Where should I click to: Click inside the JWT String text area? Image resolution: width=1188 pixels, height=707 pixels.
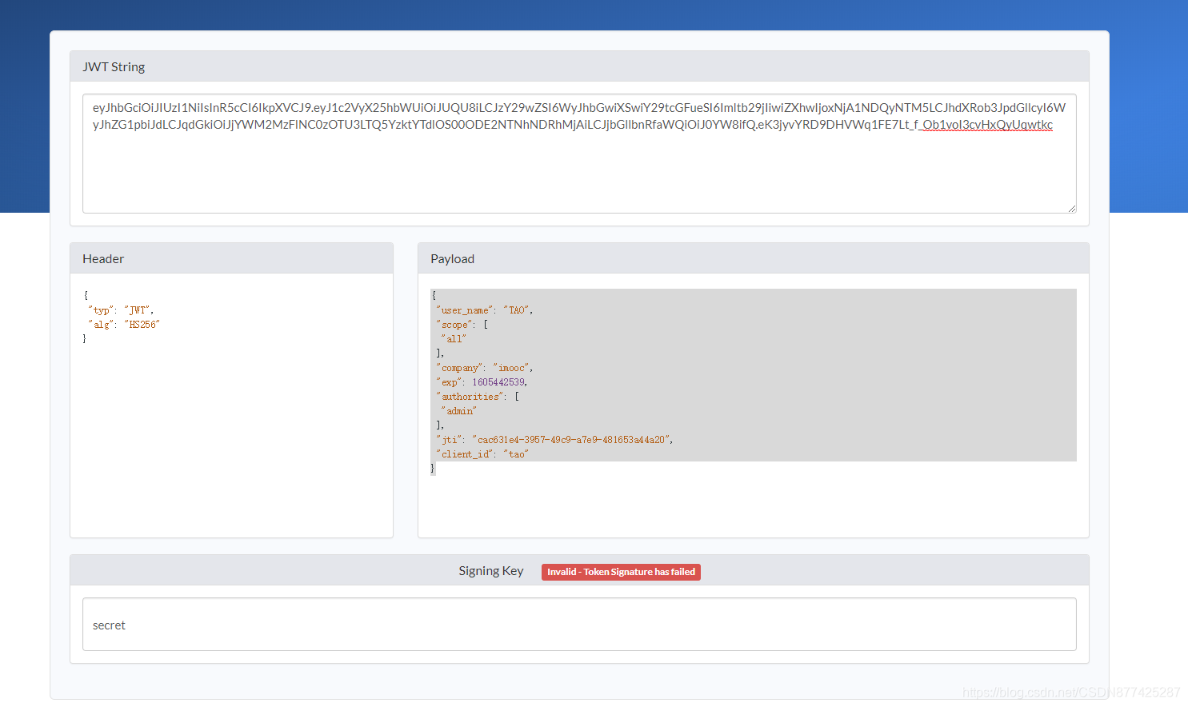pyautogui.click(x=579, y=154)
